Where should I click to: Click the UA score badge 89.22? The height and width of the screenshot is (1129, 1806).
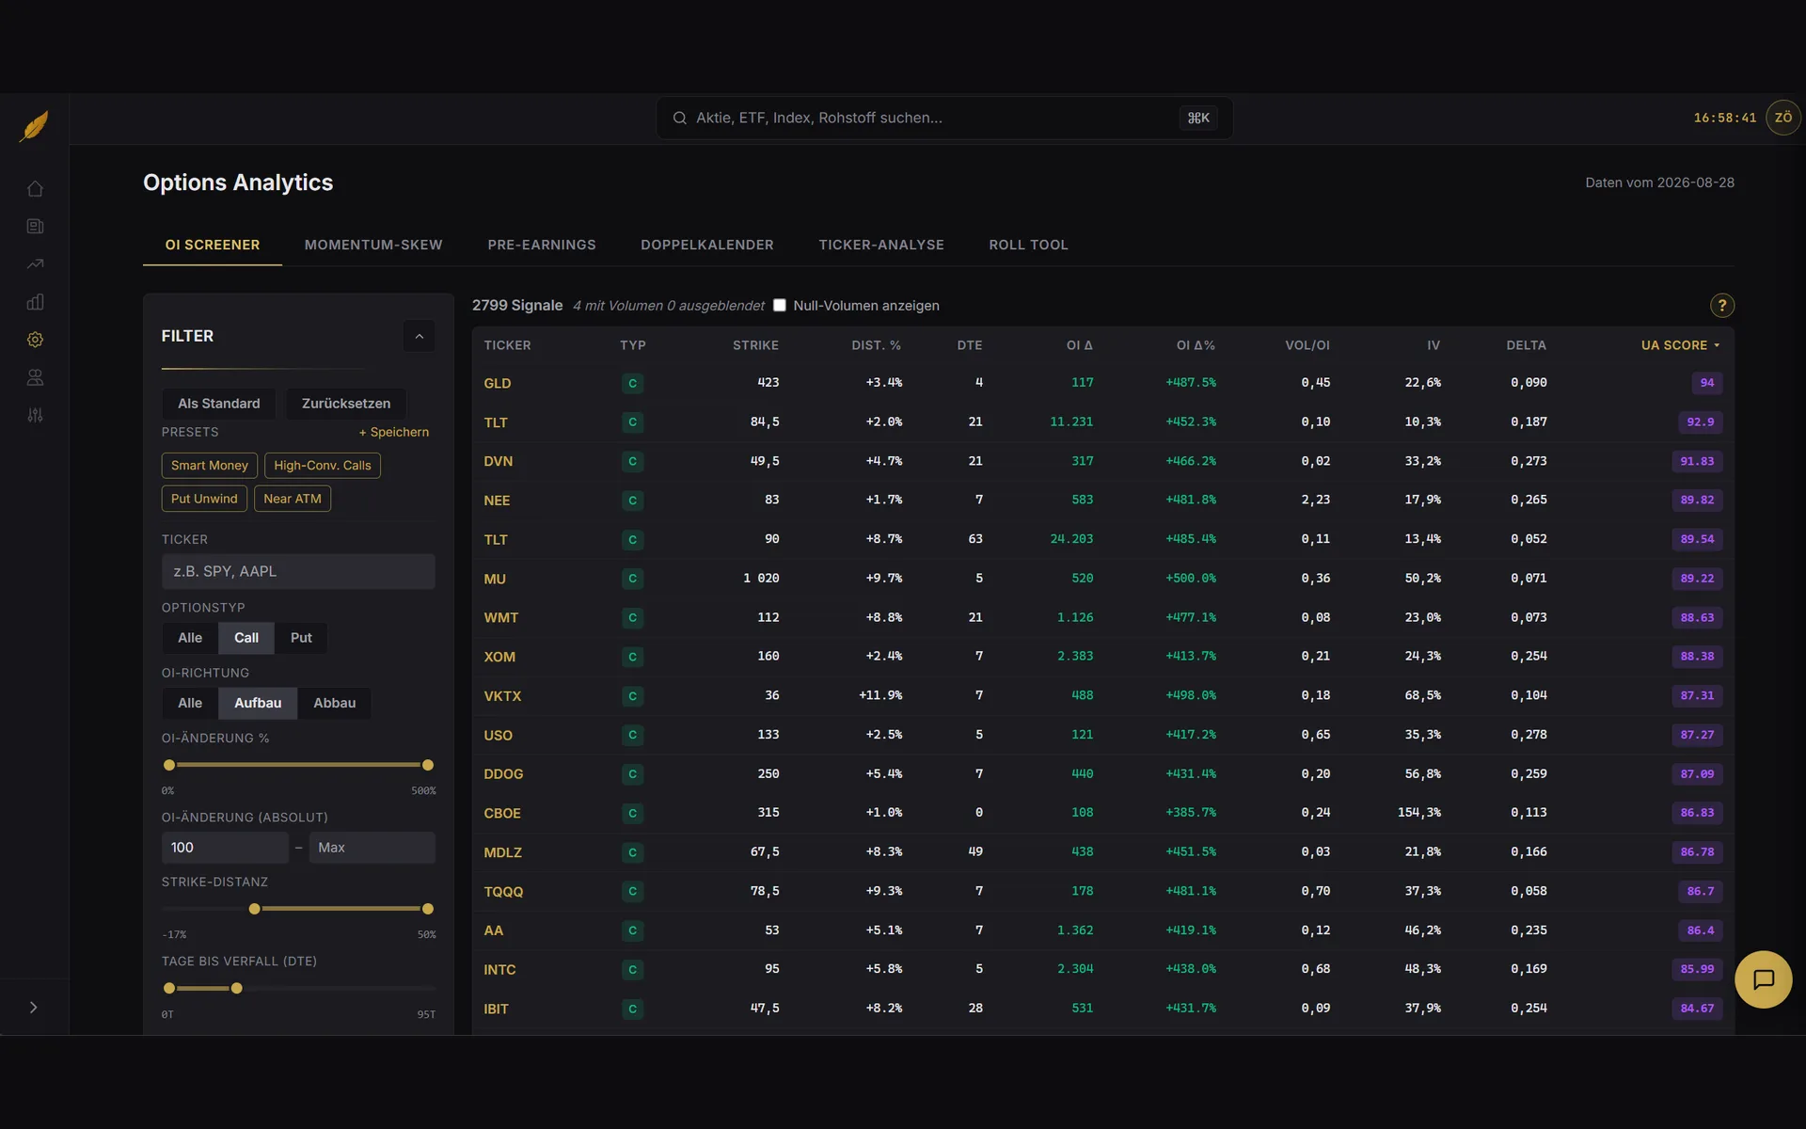(1697, 579)
